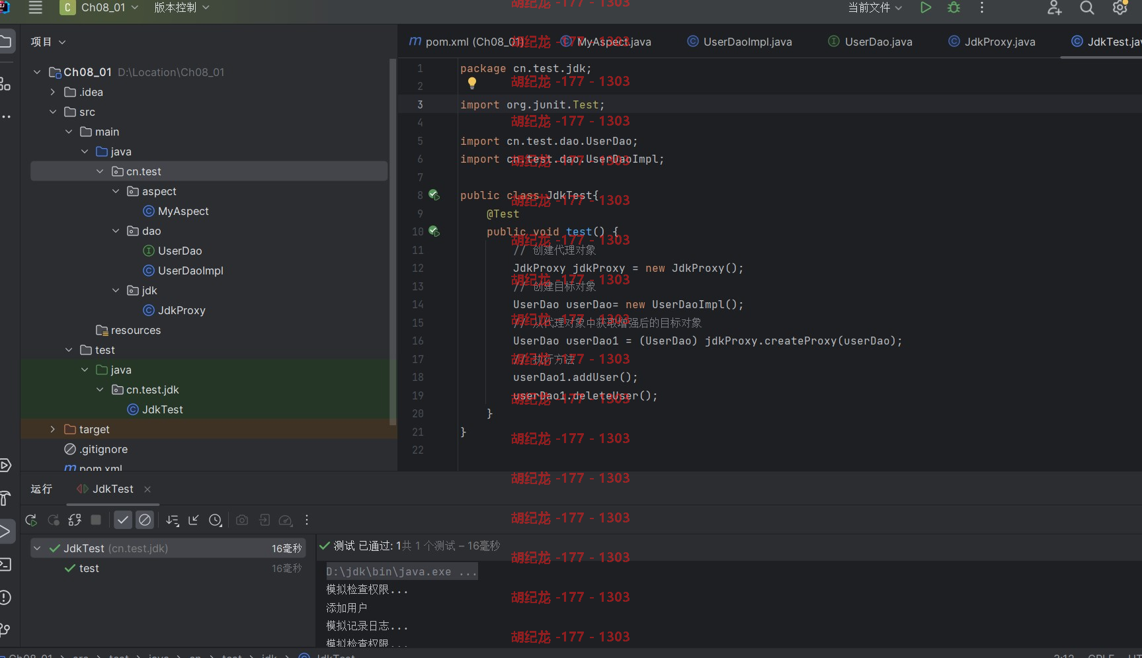The height and width of the screenshot is (658, 1142).
Task: Click the lightbulb intention icon
Action: (x=472, y=83)
